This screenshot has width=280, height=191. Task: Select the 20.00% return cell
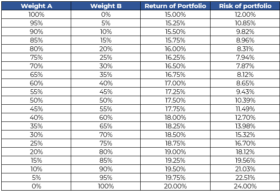[x=175, y=186]
